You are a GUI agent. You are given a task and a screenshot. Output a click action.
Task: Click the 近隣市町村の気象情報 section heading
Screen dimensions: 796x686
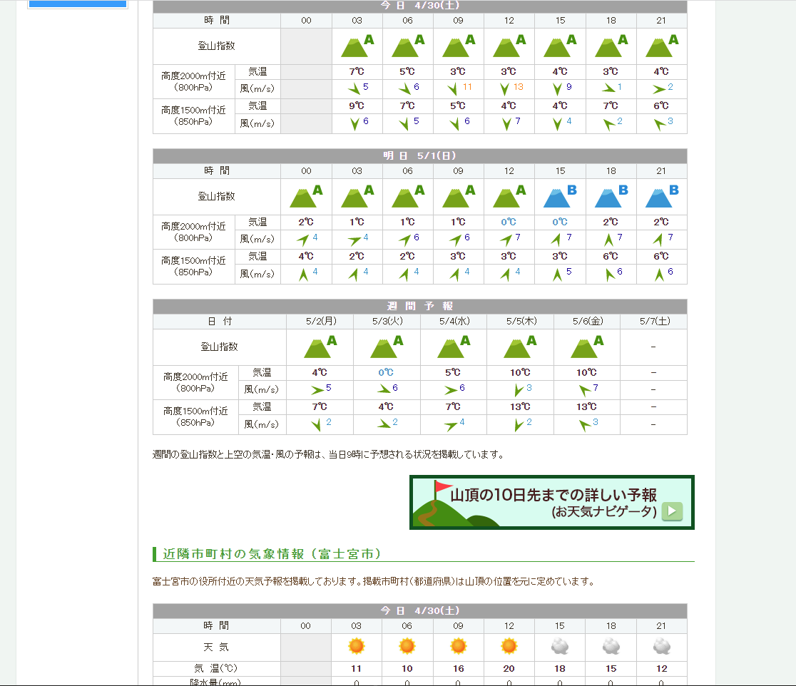click(x=272, y=554)
